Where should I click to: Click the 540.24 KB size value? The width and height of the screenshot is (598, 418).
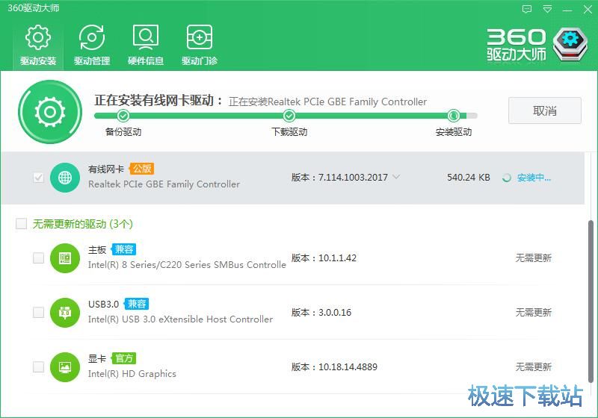click(469, 178)
